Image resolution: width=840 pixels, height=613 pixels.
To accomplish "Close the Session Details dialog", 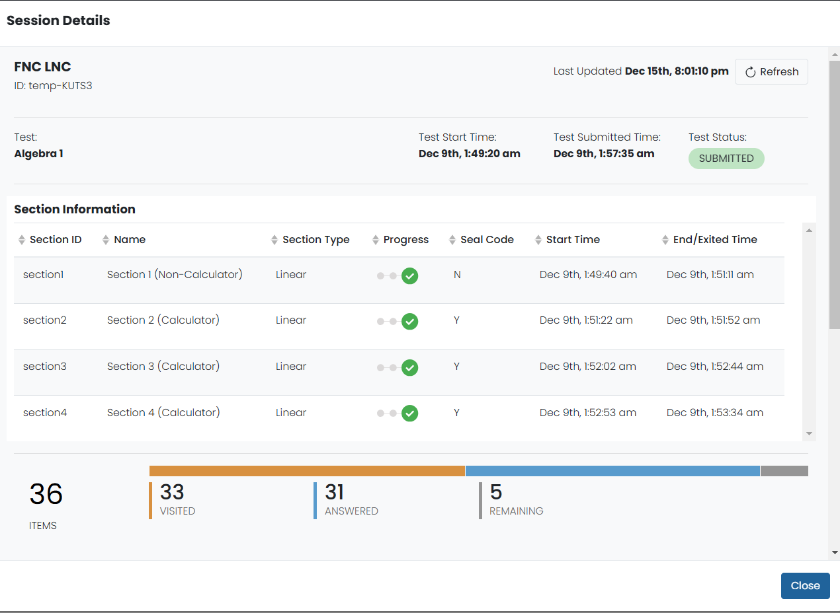I will coord(805,586).
